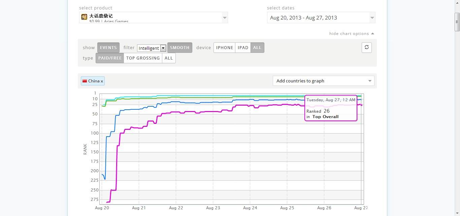Click the page scrollbar up arrow
Screen dimensions: 460x216
pos(457,2)
